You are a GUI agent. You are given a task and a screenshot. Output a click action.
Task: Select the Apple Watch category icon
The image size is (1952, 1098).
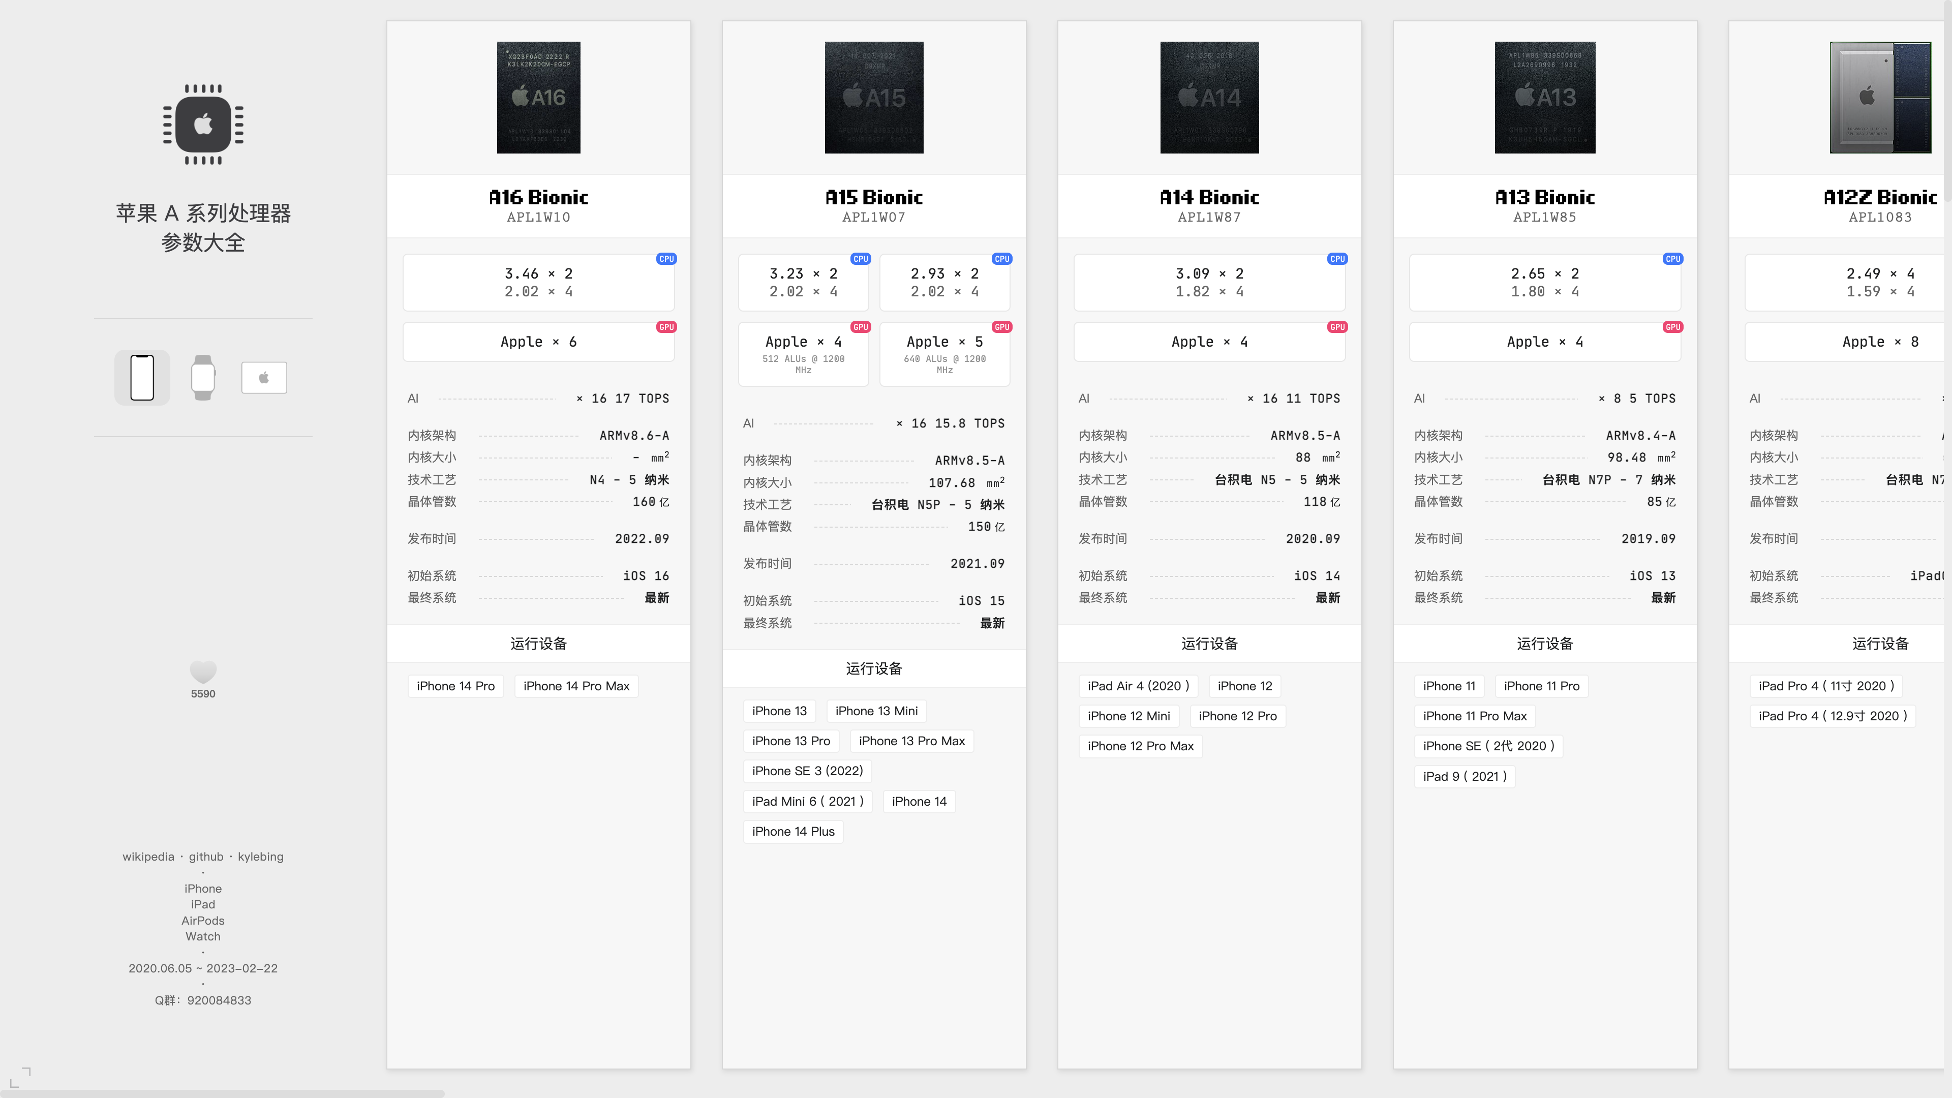203,377
